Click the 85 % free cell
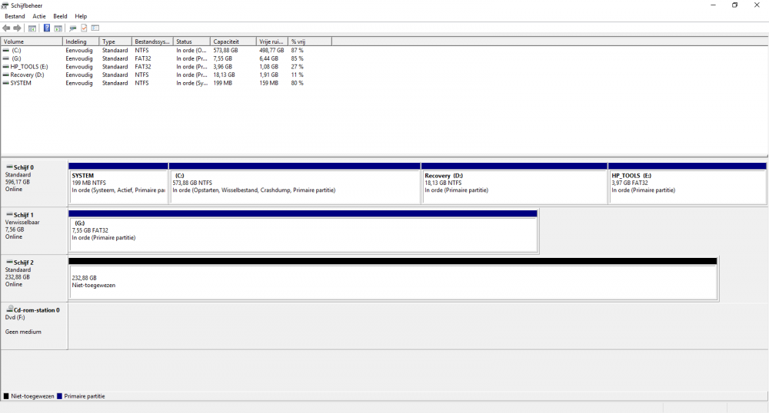 click(x=297, y=58)
